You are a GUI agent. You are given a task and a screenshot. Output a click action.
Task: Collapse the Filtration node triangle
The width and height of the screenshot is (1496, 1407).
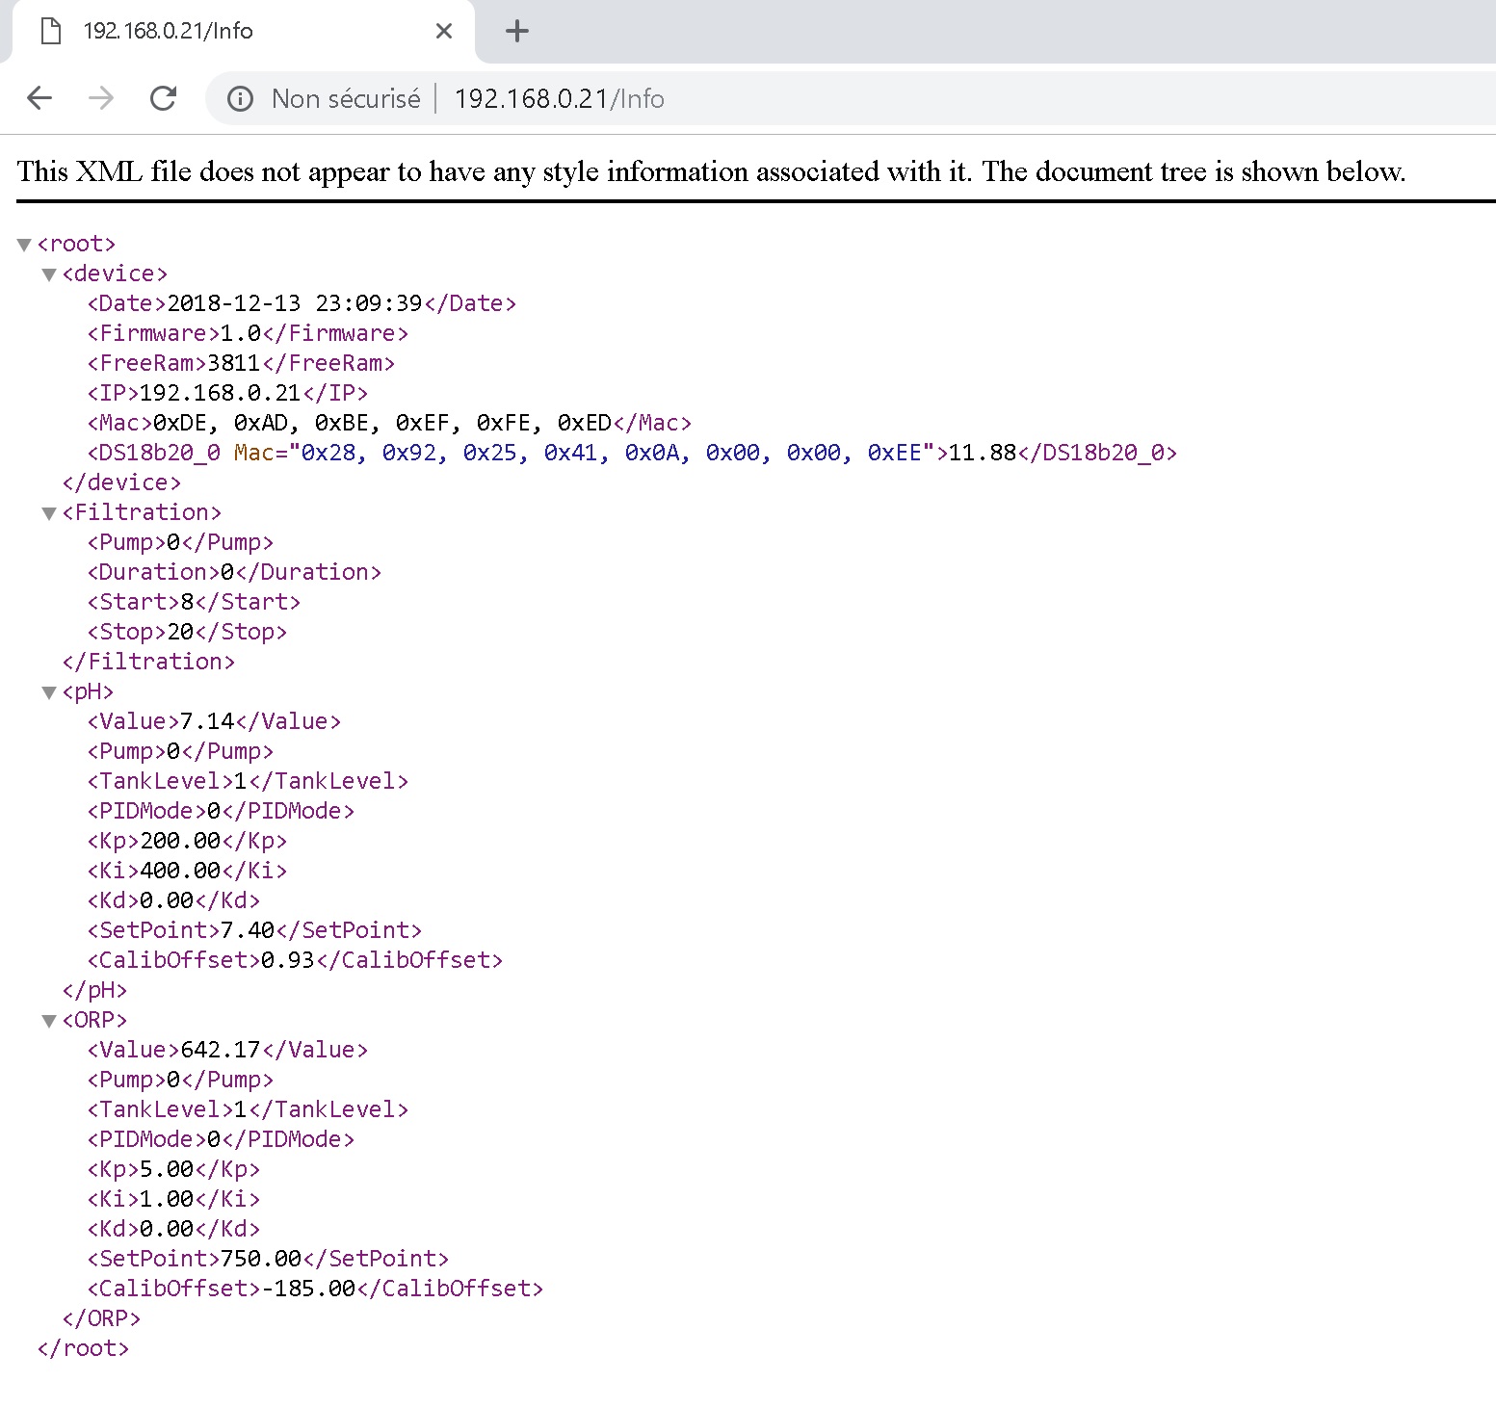[49, 513]
